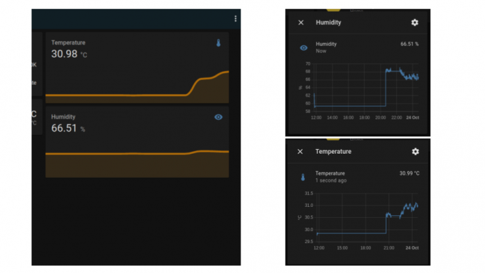Click the Humidity dialog history chart
This screenshot has height=273, width=485.
tap(359, 91)
